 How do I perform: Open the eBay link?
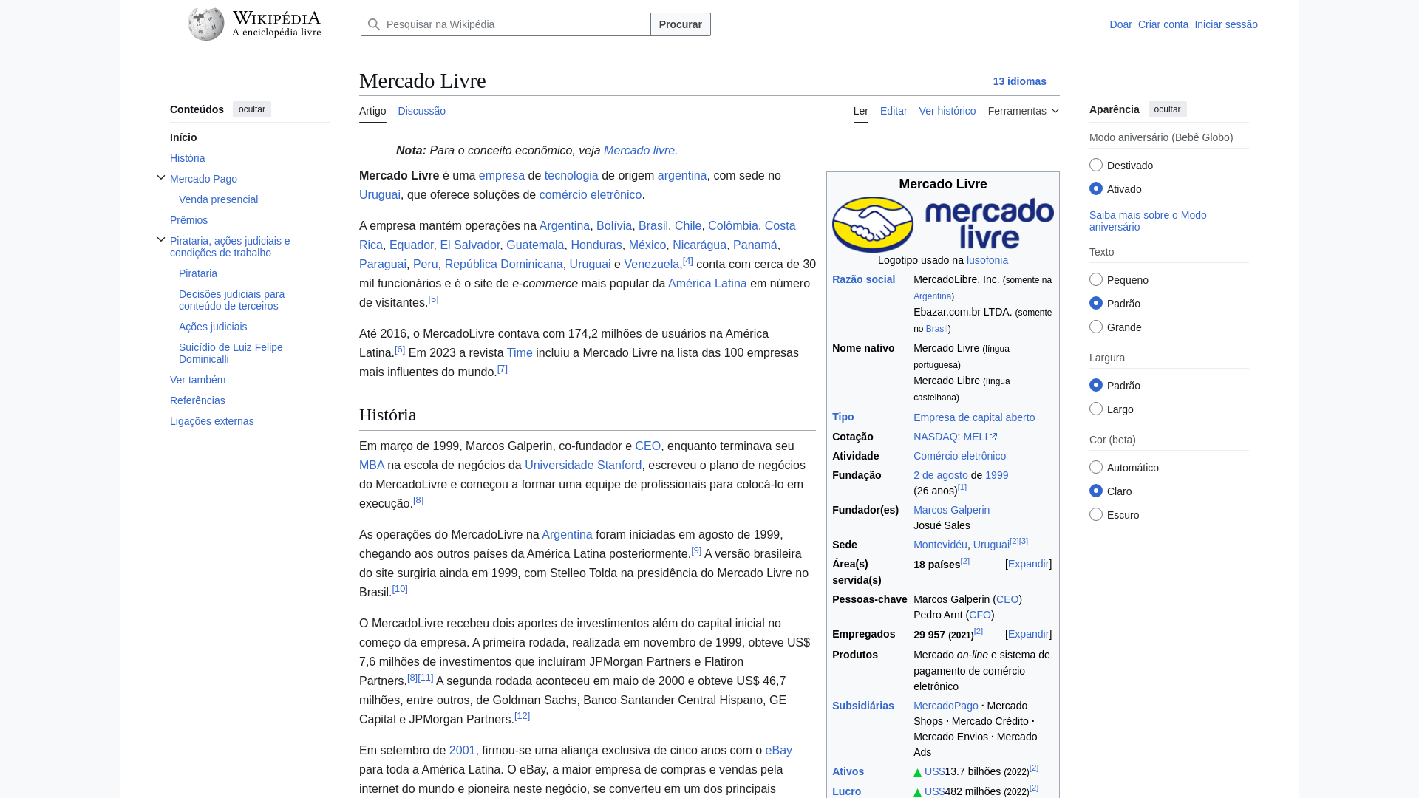coord(778,750)
